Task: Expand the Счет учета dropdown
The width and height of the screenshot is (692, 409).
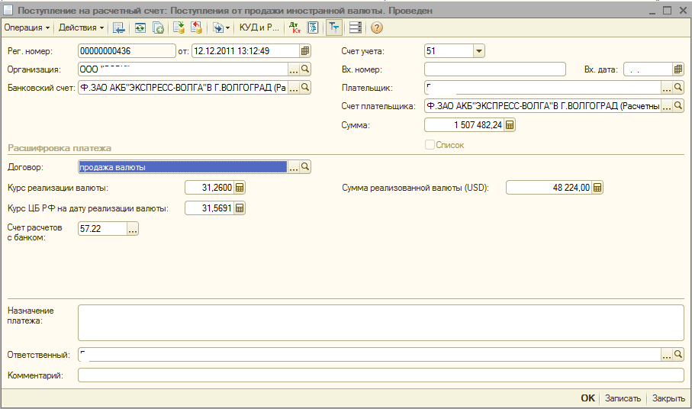Action: pyautogui.click(x=478, y=51)
